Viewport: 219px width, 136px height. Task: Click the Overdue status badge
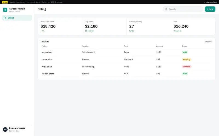[x=186, y=67]
